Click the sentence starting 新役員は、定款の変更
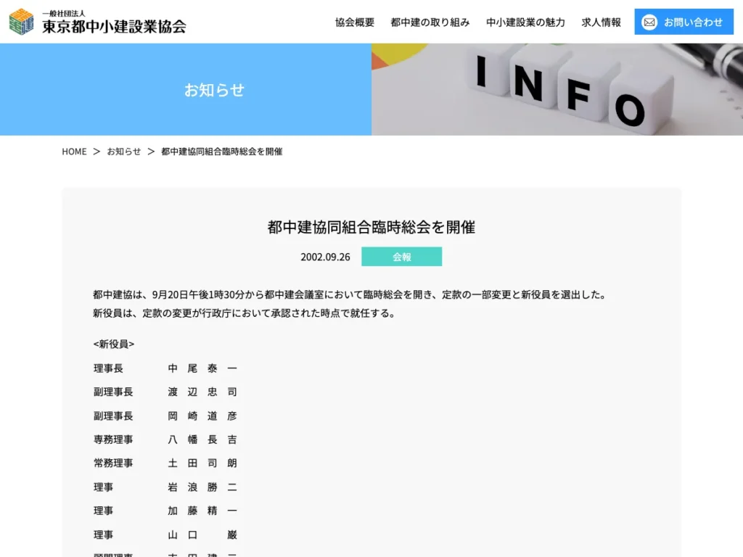The height and width of the screenshot is (557, 743). point(245,313)
